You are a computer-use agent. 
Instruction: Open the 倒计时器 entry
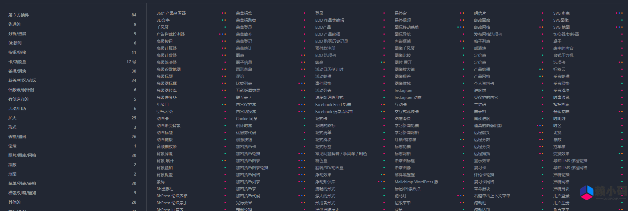(244, 126)
